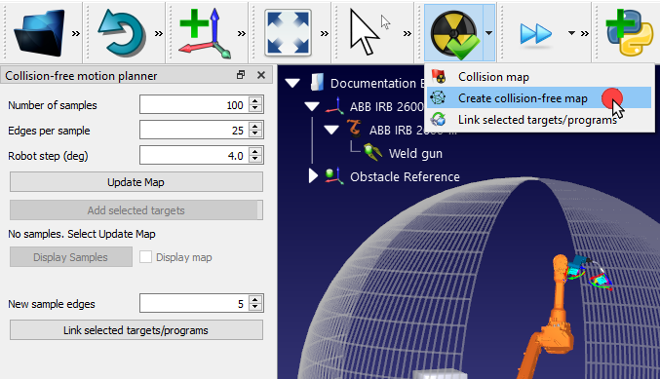The height and width of the screenshot is (379, 660).
Task: Decrease New sample edges with down arrow
Action: pyautogui.click(x=255, y=308)
